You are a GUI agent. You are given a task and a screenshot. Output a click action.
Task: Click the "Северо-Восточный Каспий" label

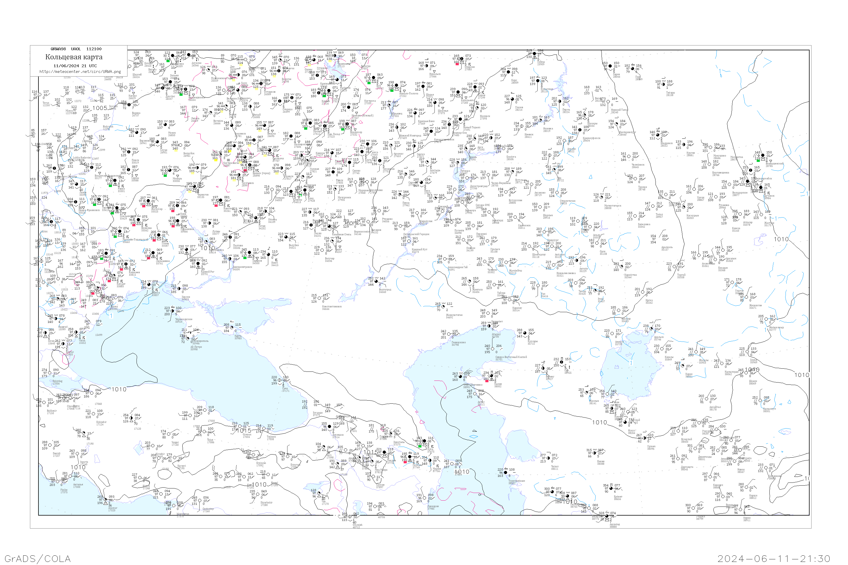(x=511, y=357)
